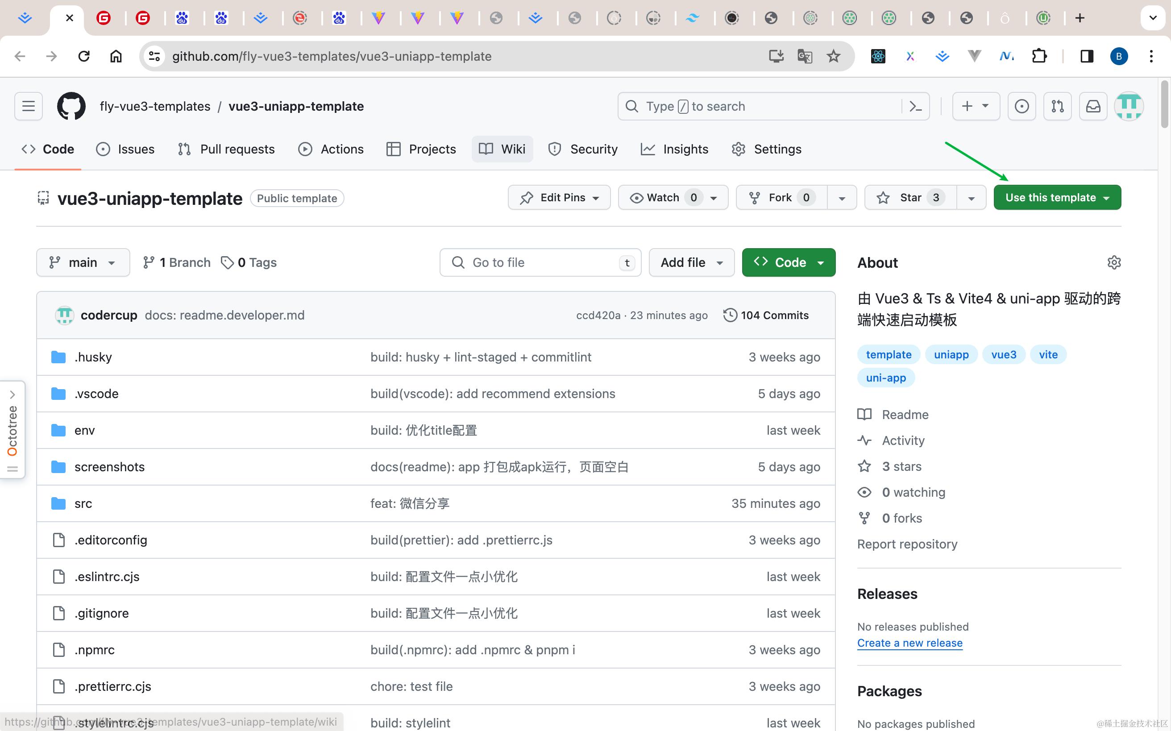Screen dimensions: 1171x731
Task: Open the global navigation hamburger icon
Action: click(28, 106)
